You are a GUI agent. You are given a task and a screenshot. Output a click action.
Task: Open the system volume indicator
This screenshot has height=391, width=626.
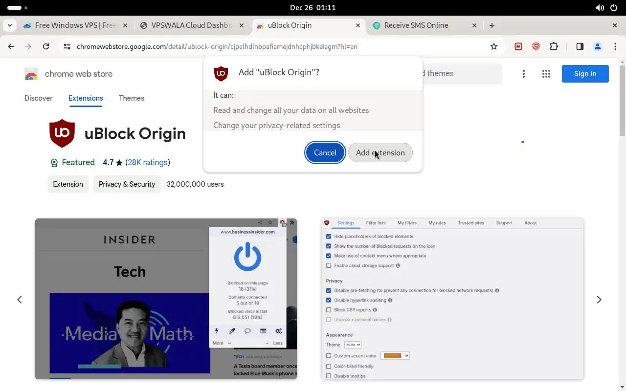click(600, 8)
